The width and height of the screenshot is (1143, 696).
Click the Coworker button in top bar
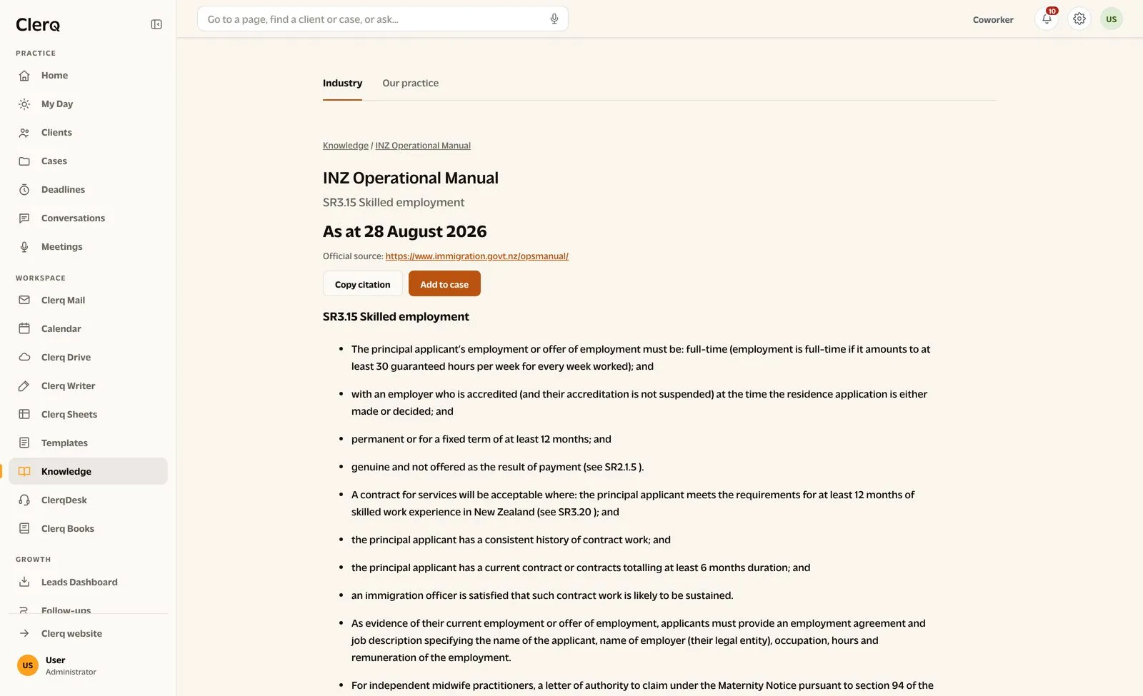click(993, 20)
